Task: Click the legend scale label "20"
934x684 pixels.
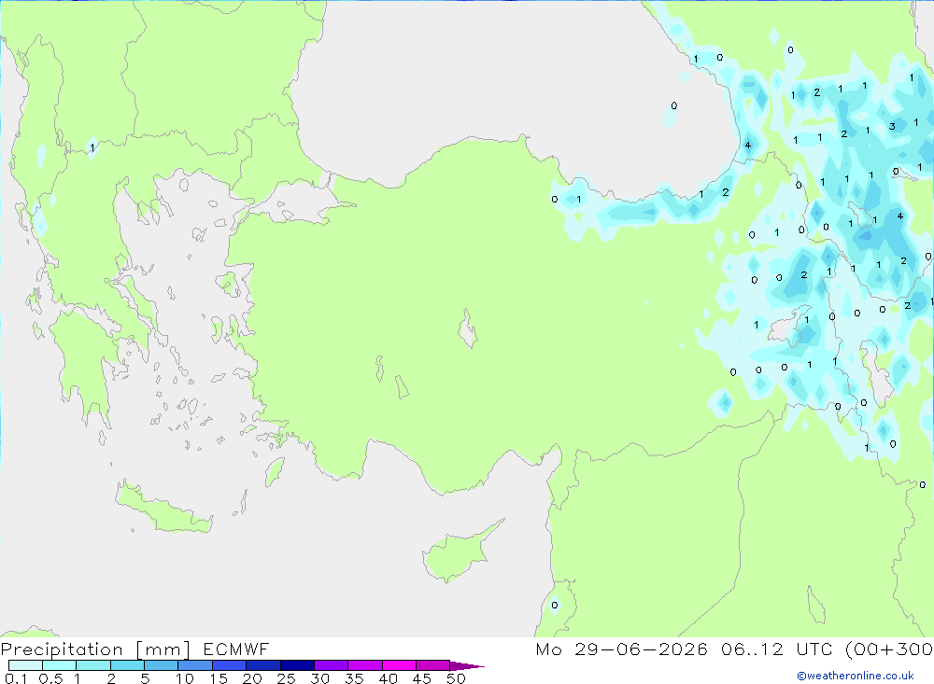Action: click(x=252, y=678)
